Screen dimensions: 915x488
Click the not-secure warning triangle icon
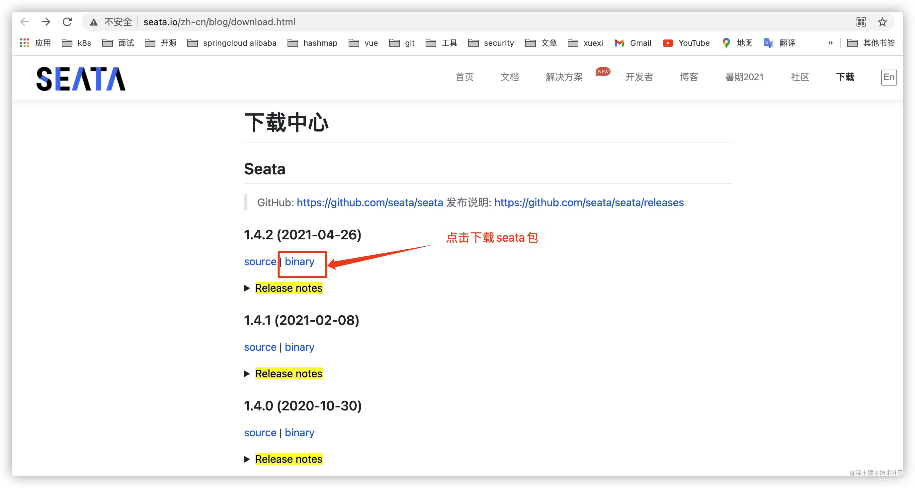tap(94, 22)
